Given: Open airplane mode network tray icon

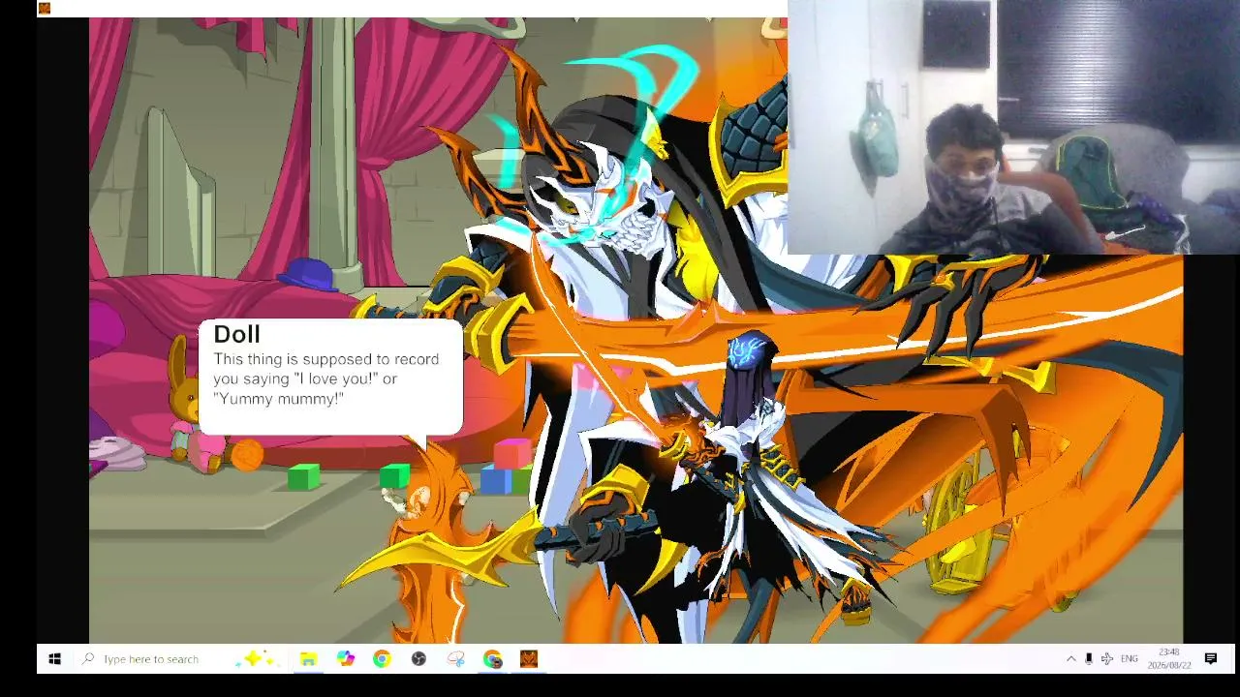Looking at the screenshot, I should pyautogui.click(x=1107, y=659).
